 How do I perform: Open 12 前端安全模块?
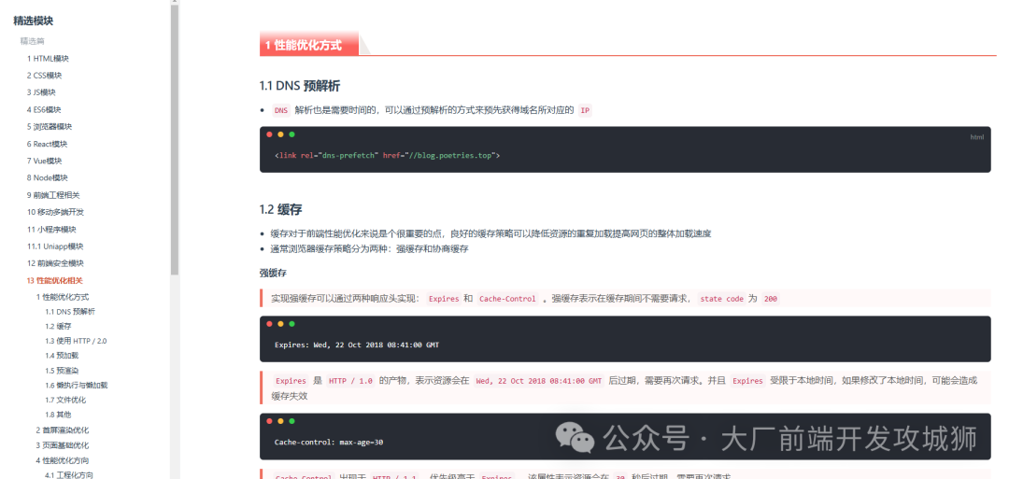[x=55, y=263]
